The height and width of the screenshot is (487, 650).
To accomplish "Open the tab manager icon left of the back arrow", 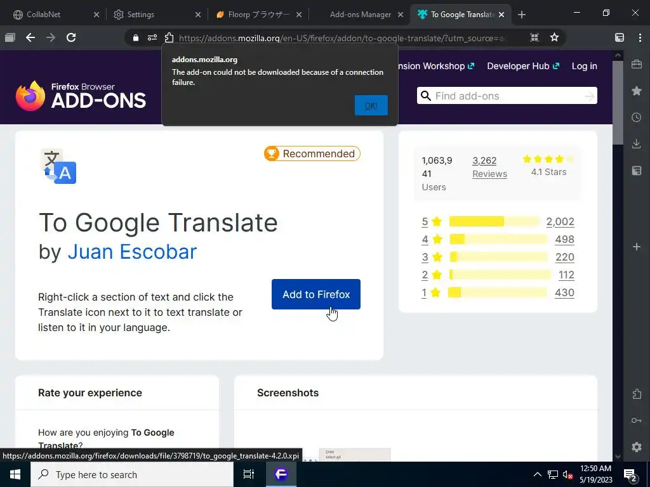I will click(10, 37).
